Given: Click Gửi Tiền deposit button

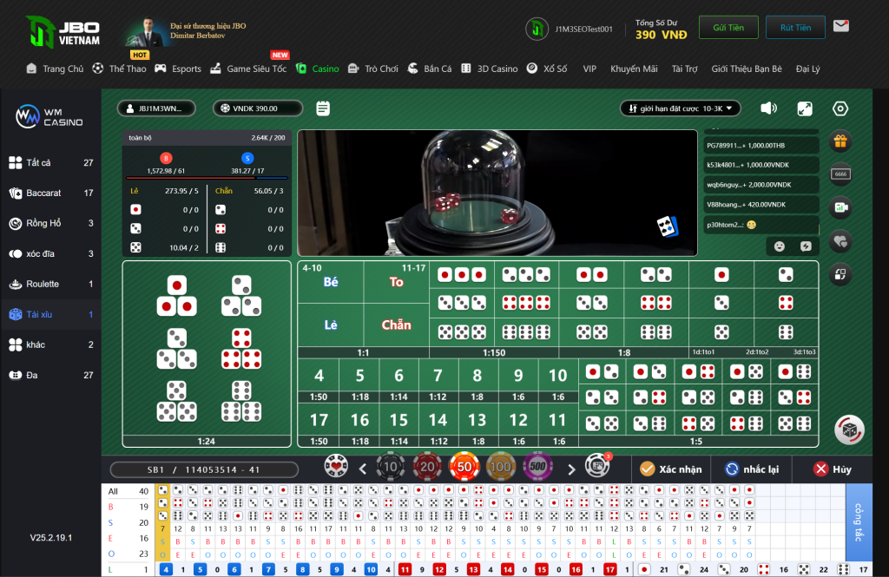Looking at the screenshot, I should pos(728,27).
